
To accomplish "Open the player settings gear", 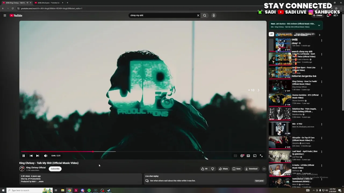I will point(242,156).
